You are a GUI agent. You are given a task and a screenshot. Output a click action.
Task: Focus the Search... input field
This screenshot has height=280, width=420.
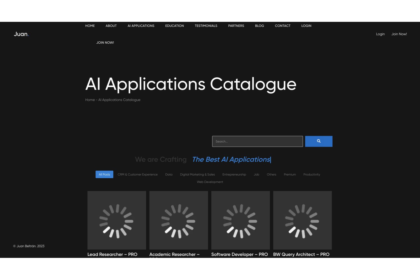(257, 141)
